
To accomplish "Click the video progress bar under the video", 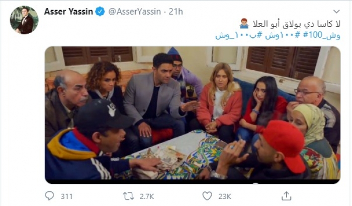I will pos(193,181).
